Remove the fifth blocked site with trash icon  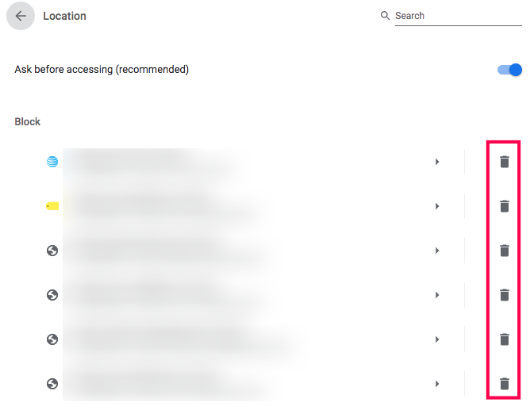(x=505, y=339)
